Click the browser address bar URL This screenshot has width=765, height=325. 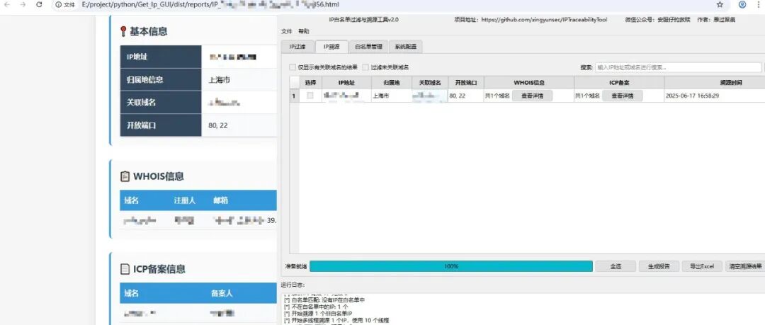click(x=210, y=4)
